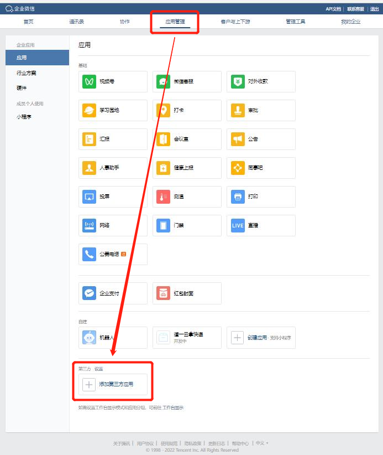Screen dimensions: 383x455
Task: Open the 公费电话 phone icon
Action: 90,254
